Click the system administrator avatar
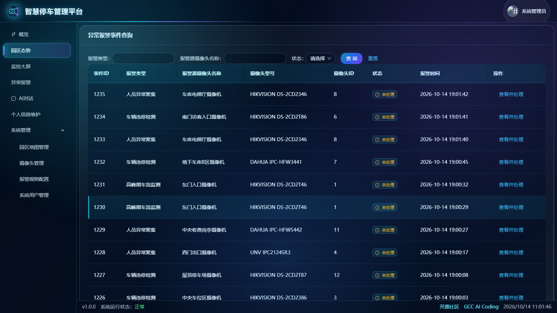This screenshot has height=313, width=557. 513,11
